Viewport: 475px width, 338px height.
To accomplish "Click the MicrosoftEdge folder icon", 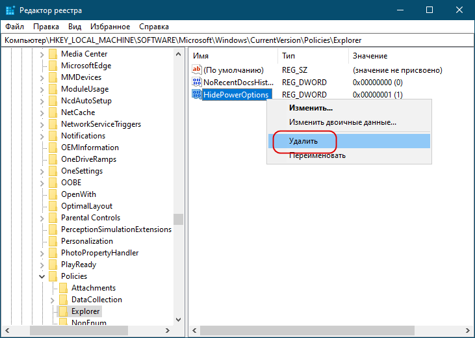I will click(53, 66).
